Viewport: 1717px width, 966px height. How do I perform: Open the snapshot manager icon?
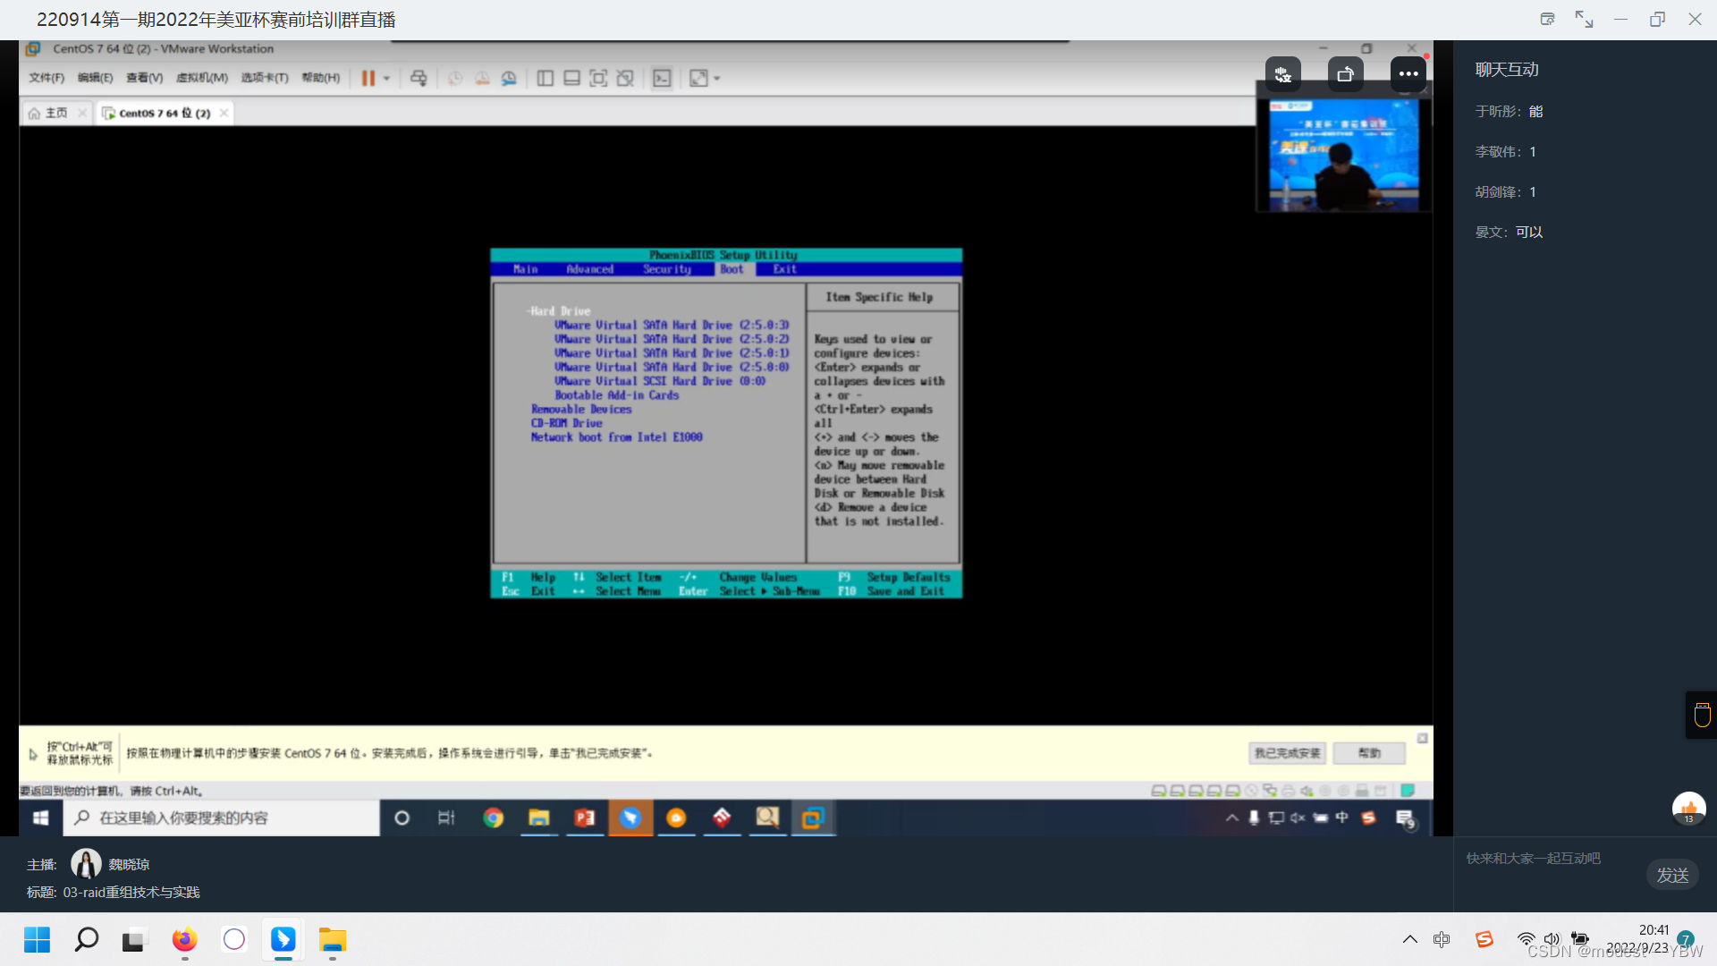point(509,79)
